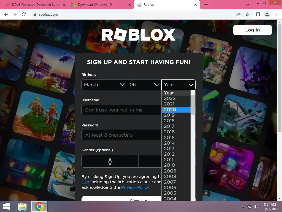Open the Chrome profile avatar
Image resolution: width=282 pixels, height=212 pixels.
pos(267,14)
